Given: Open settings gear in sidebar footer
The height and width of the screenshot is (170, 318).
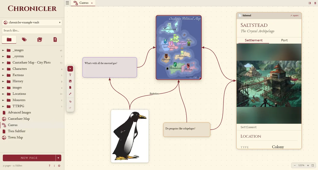Looking at the screenshot, I should click(x=59, y=166).
